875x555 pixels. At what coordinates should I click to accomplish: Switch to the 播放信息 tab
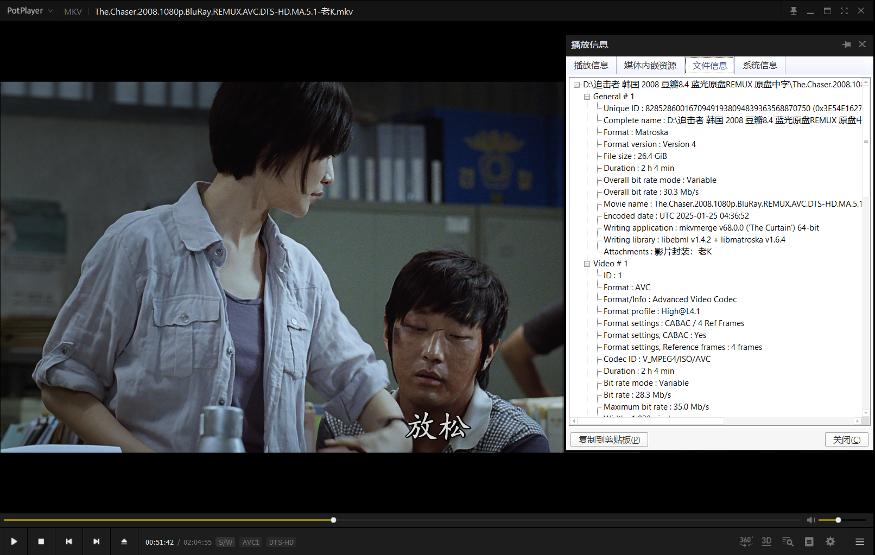[x=591, y=65]
